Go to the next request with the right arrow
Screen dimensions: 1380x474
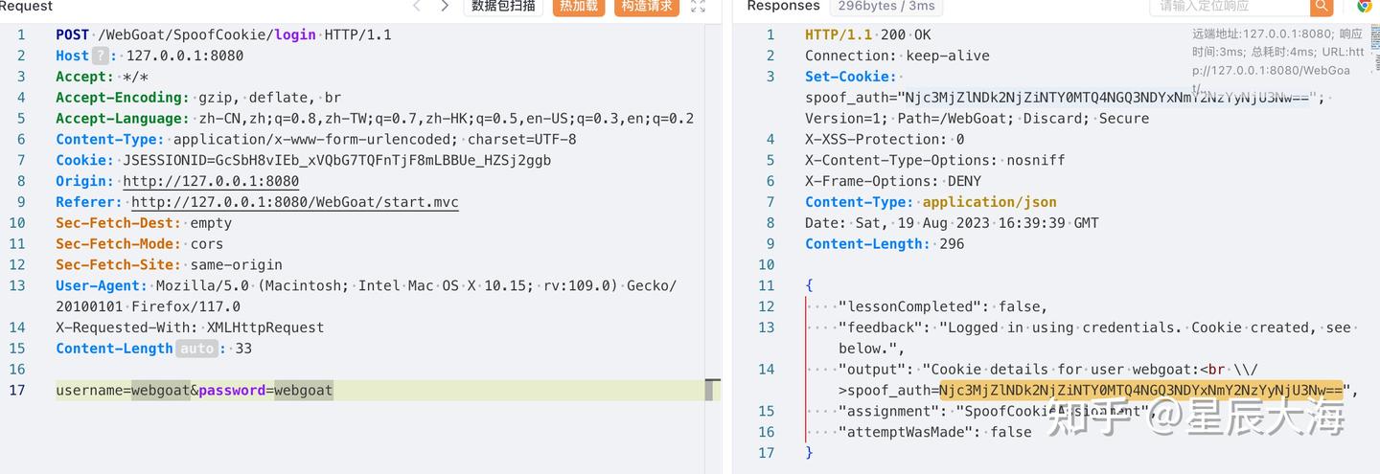[x=445, y=6]
